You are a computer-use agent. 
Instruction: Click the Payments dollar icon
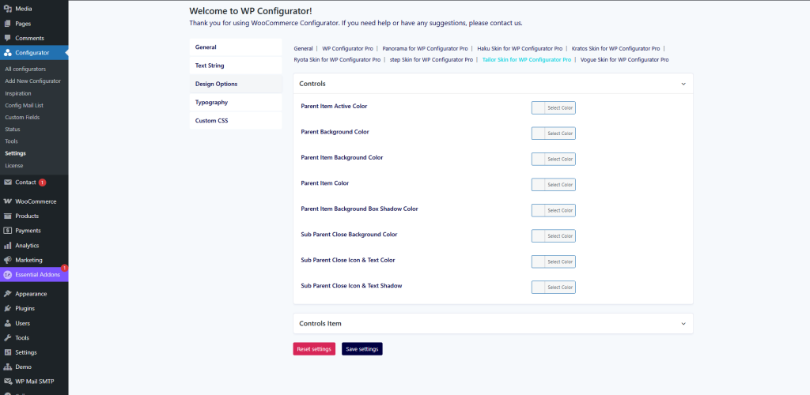click(8, 231)
